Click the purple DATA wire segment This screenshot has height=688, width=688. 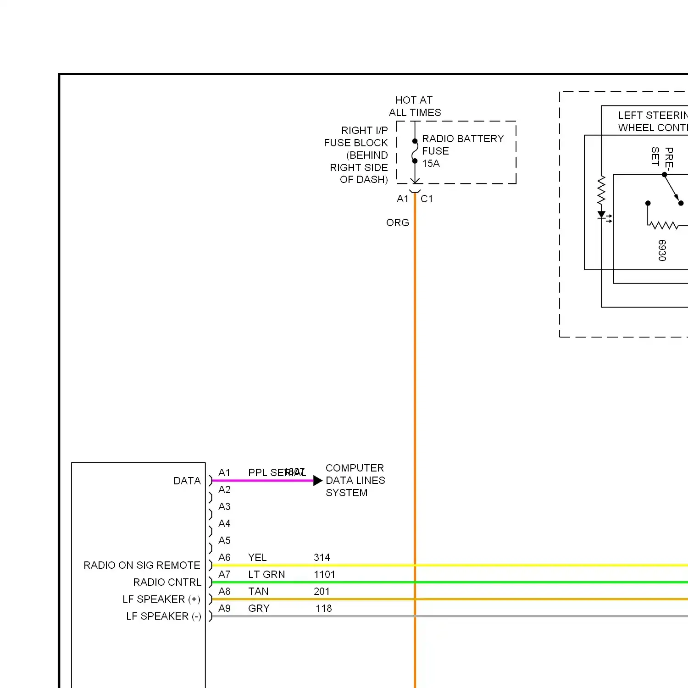(263, 481)
